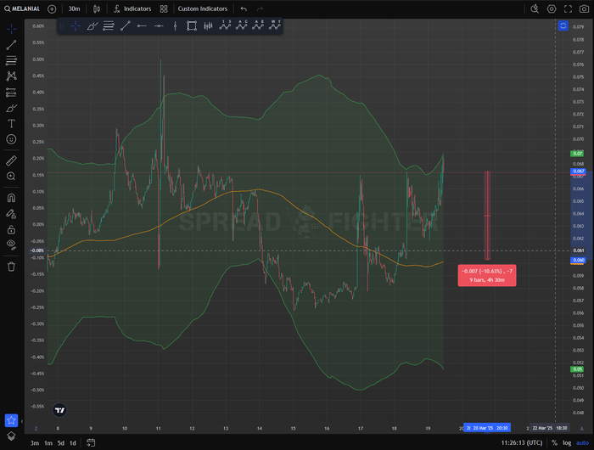
Task: Open the Indicators dialog
Action: [132, 8]
